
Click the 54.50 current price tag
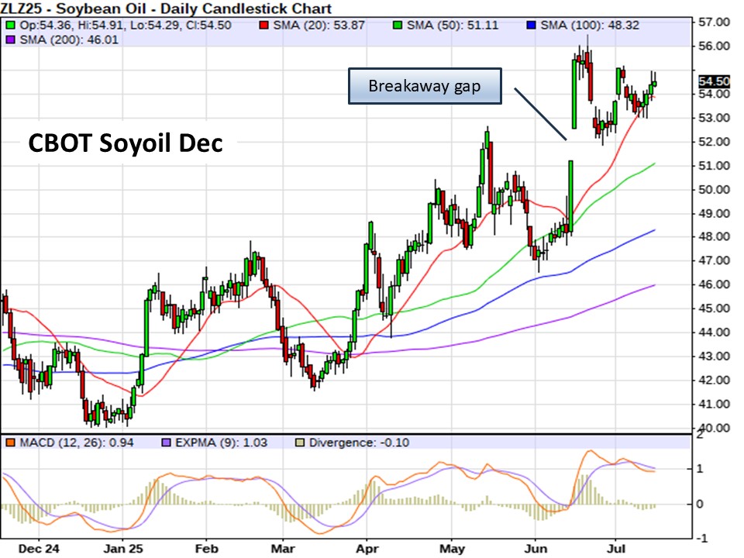tap(713, 81)
